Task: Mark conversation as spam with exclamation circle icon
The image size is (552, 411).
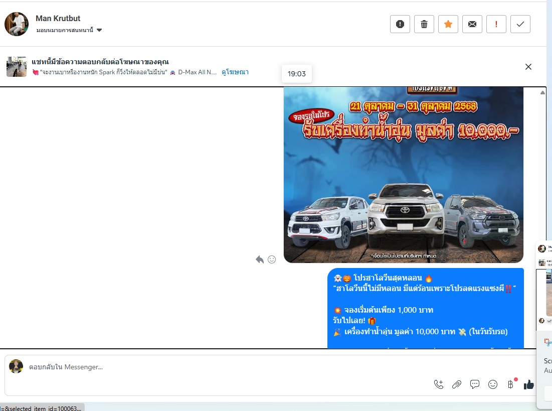Action: [x=400, y=24]
